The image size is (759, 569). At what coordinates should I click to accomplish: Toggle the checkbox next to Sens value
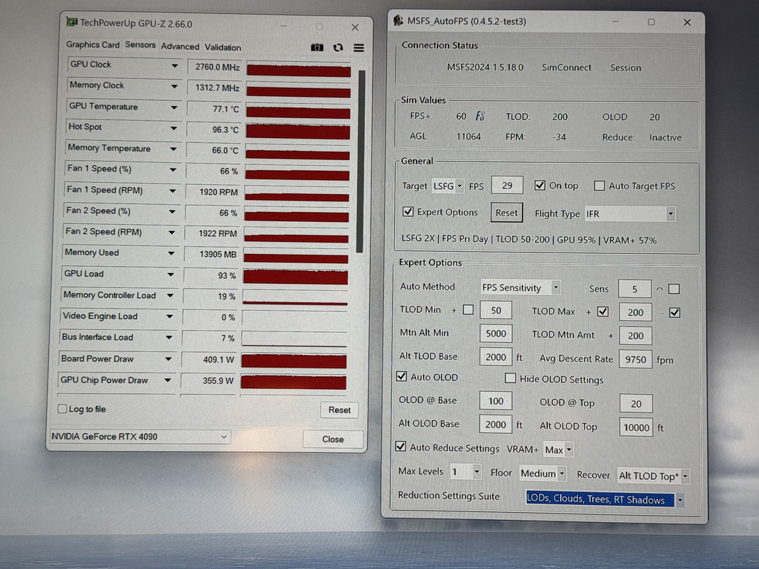[674, 289]
